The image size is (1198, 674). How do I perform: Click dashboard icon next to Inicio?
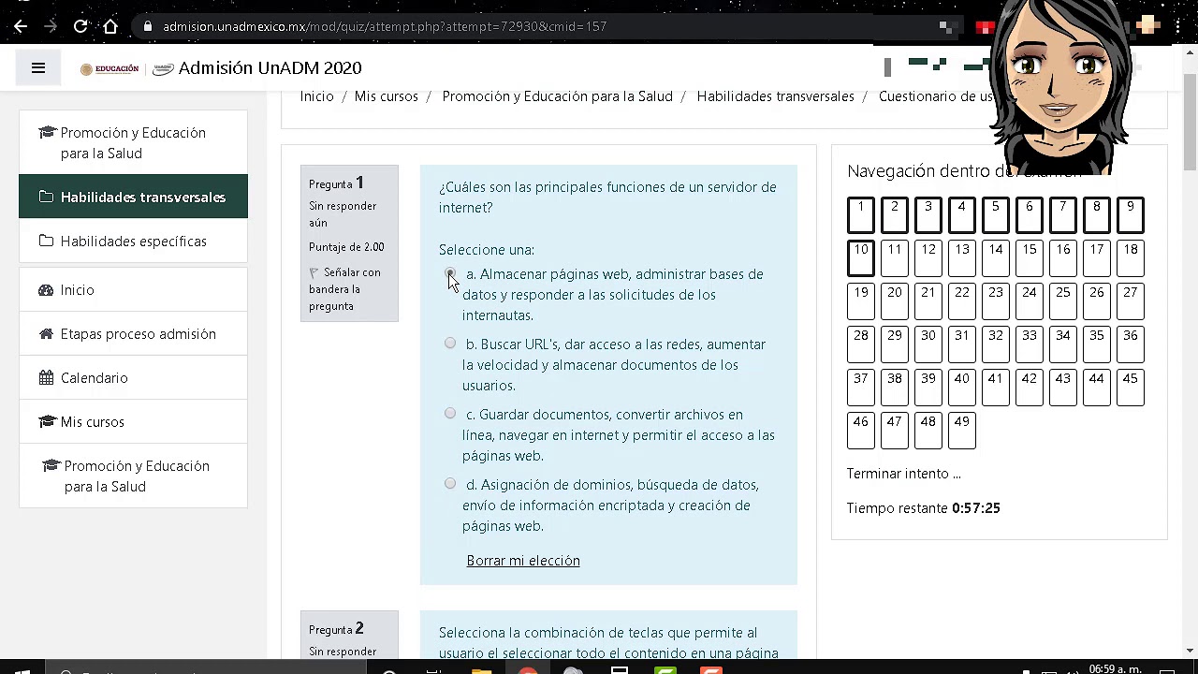tap(46, 290)
